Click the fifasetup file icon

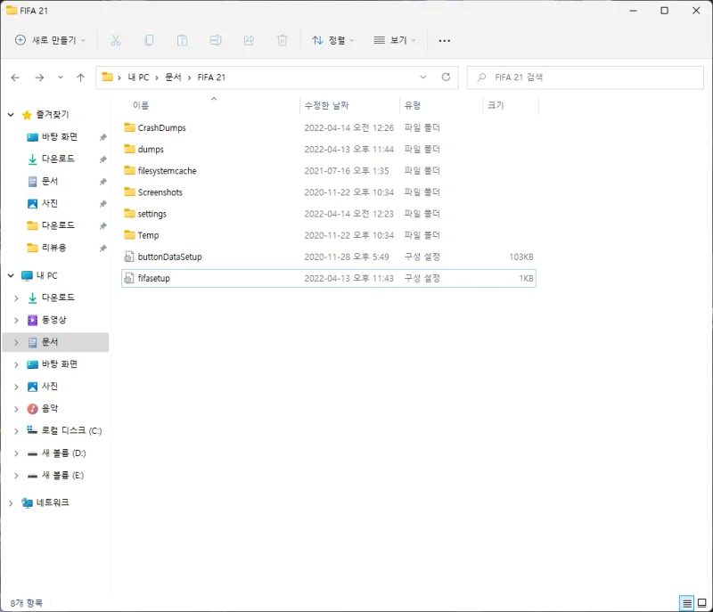point(129,278)
